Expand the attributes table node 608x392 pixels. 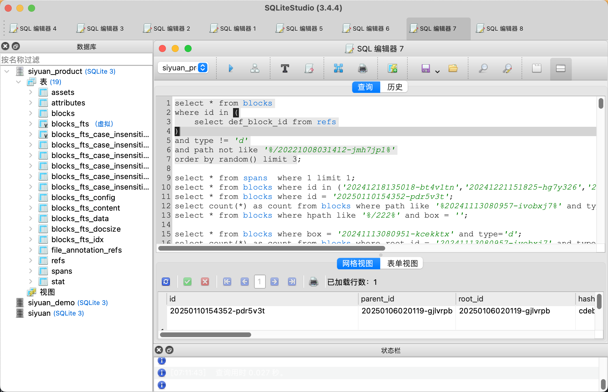click(x=31, y=103)
